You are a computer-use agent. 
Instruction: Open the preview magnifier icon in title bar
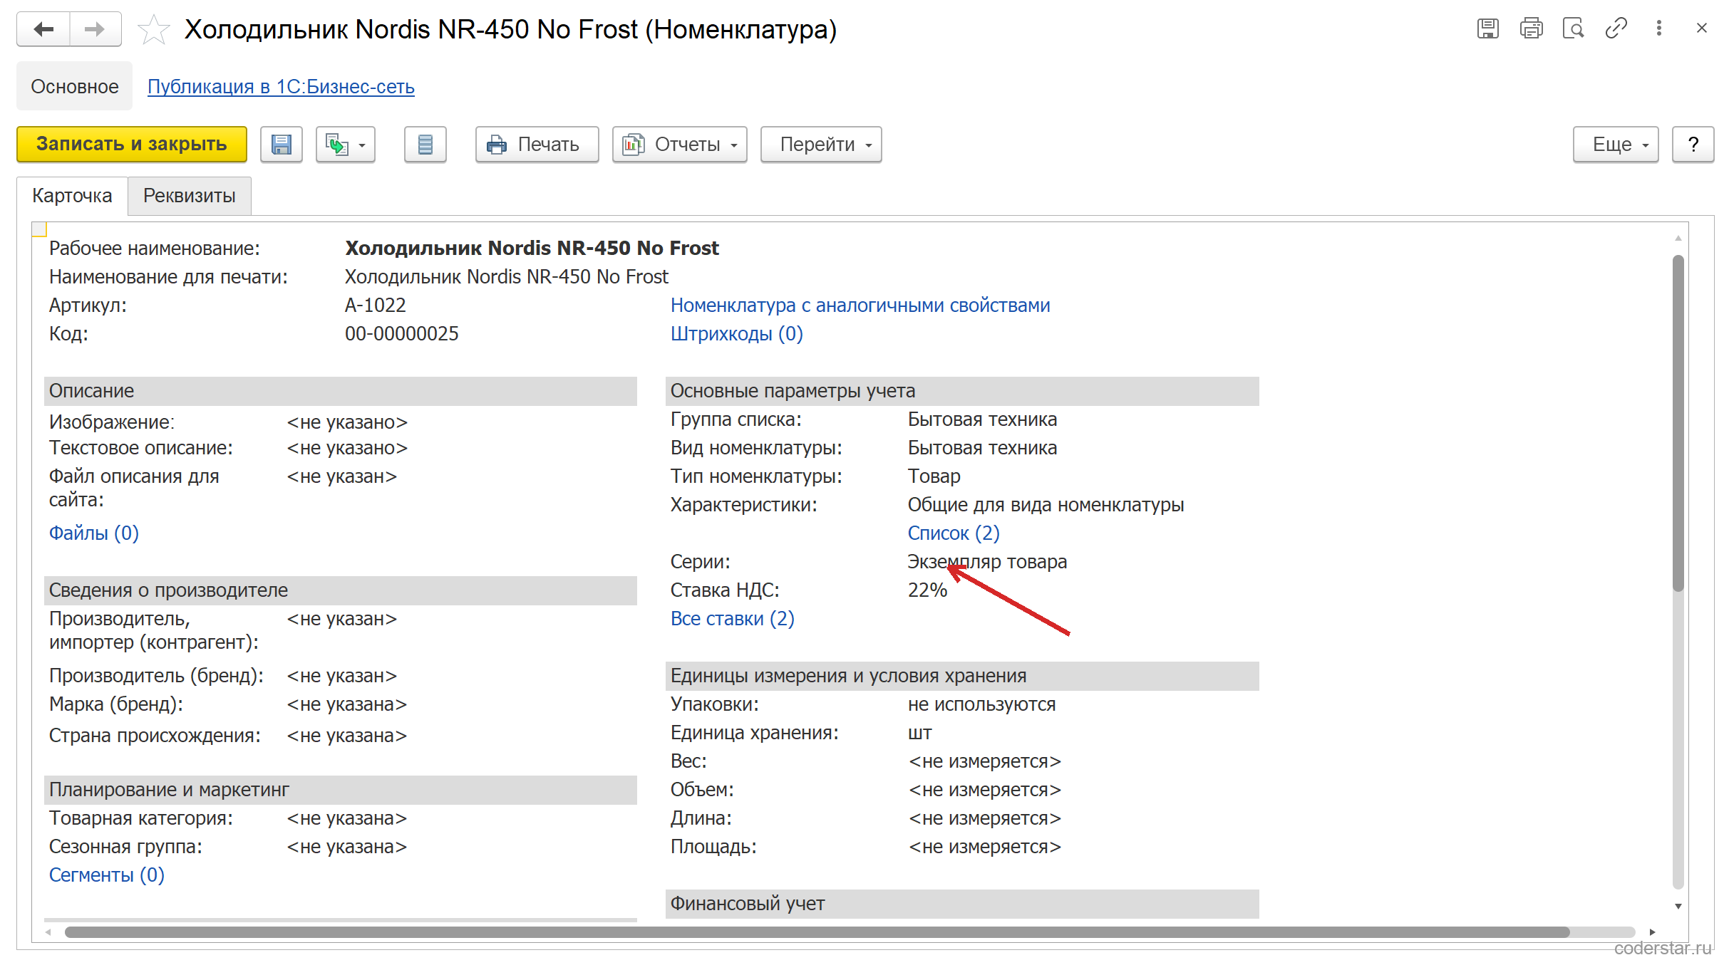coord(1573,28)
